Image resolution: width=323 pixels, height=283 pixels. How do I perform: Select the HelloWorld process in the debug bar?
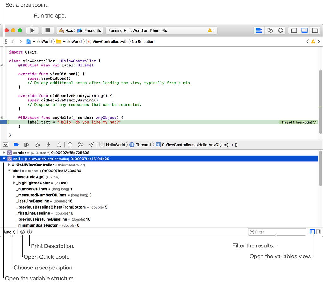[x=112, y=145]
